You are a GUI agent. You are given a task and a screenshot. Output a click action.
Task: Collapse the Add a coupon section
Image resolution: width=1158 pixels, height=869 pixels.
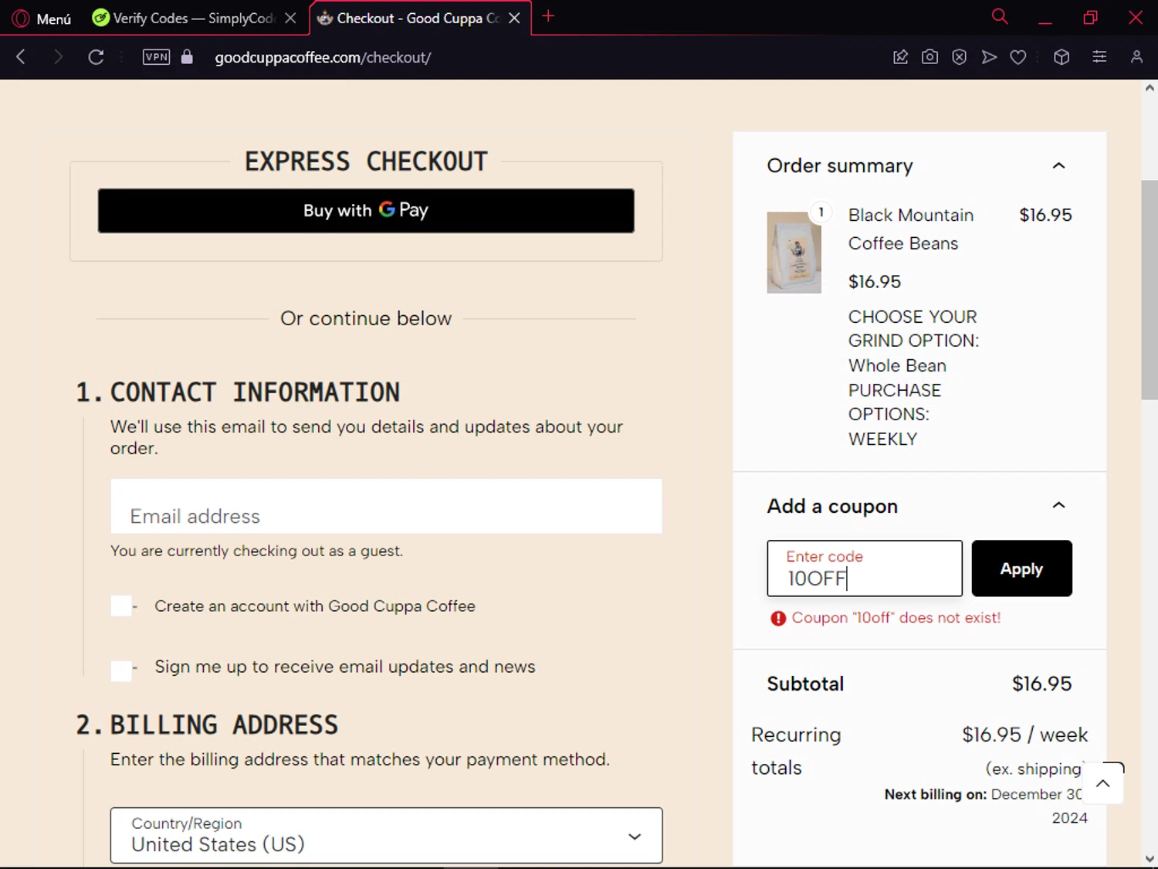coord(1058,505)
